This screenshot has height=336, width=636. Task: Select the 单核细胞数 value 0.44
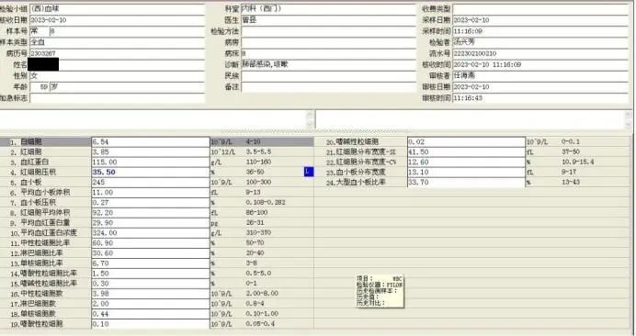[x=151, y=314]
